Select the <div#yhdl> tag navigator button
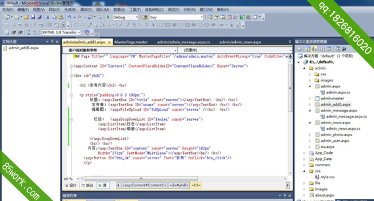This screenshot has height=201, width=374. coord(179,185)
